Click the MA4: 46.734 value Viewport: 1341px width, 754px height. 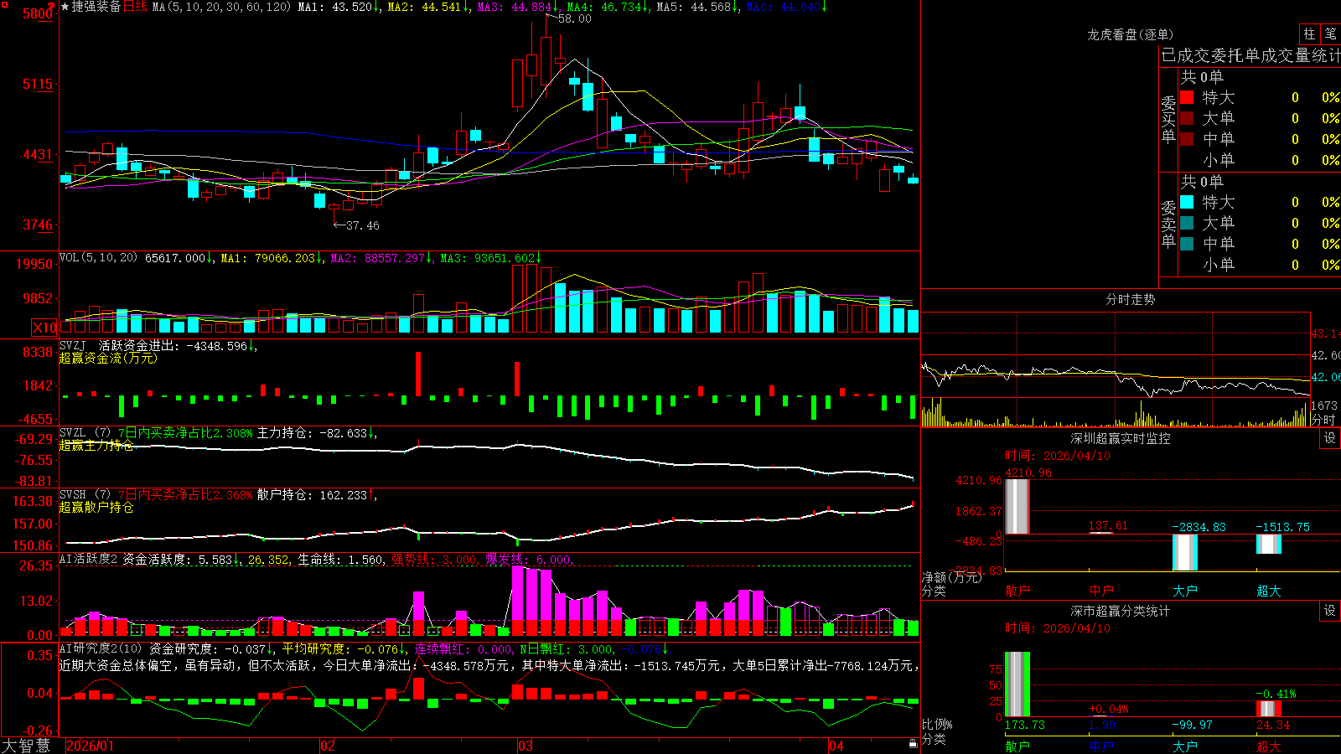click(604, 7)
